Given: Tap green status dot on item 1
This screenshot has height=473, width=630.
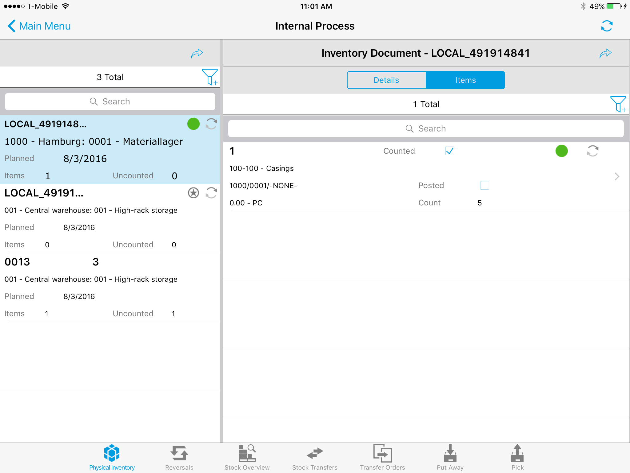Looking at the screenshot, I should [x=561, y=151].
